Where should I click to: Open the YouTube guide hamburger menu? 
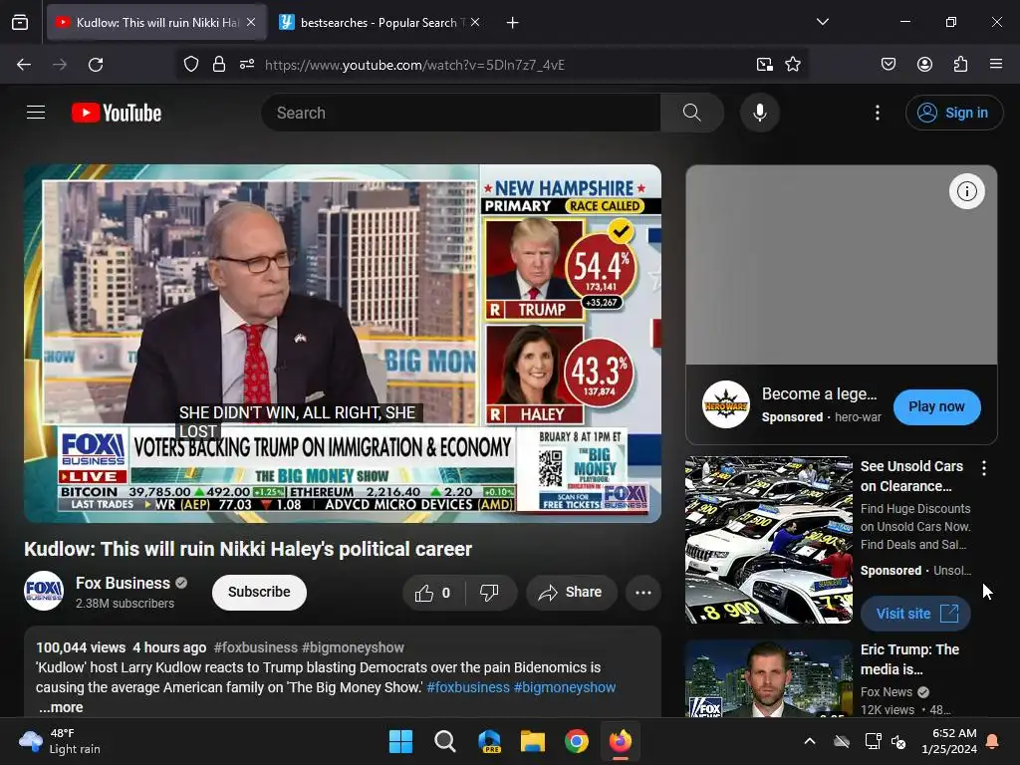pos(36,113)
